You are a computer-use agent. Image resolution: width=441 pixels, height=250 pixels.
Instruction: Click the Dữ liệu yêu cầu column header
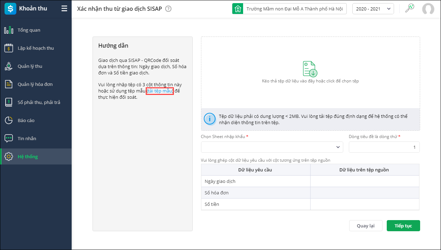[256, 170]
